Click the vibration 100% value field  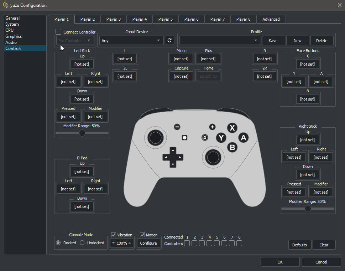[x=122, y=243]
